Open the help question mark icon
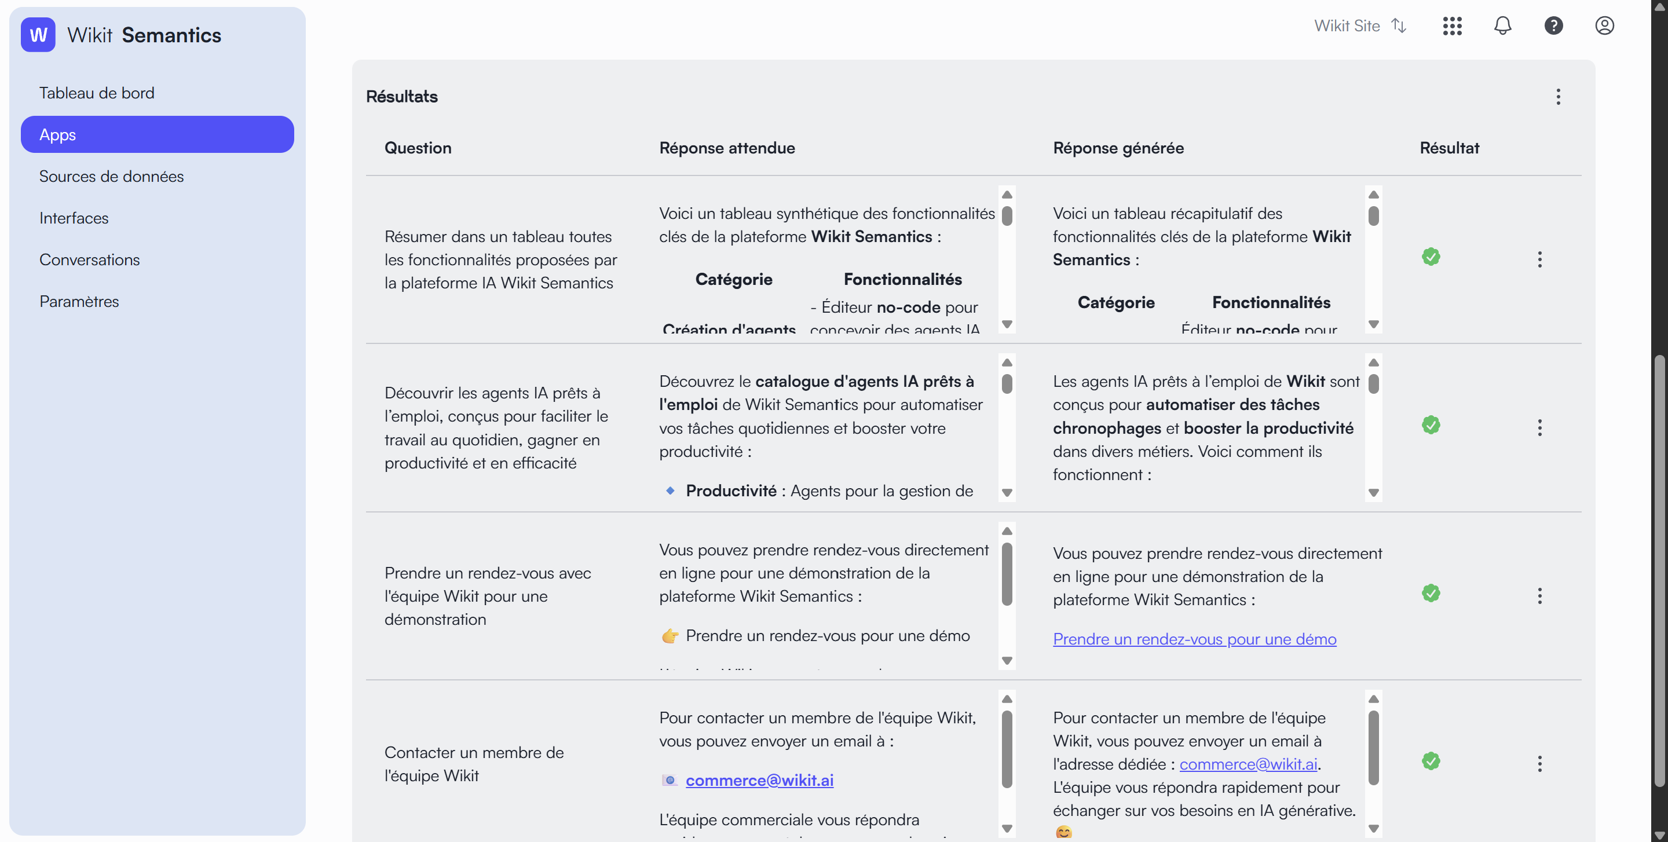The width and height of the screenshot is (1668, 842). tap(1553, 26)
